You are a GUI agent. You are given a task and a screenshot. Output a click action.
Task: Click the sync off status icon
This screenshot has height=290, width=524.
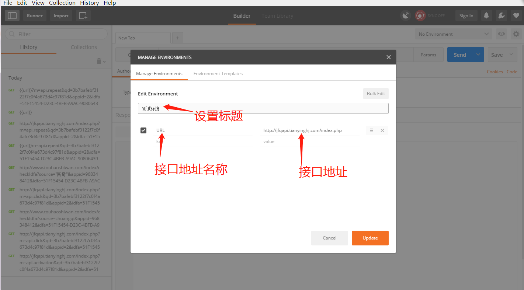420,16
